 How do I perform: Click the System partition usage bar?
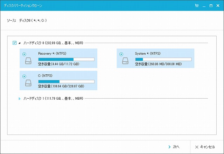point(163,59)
